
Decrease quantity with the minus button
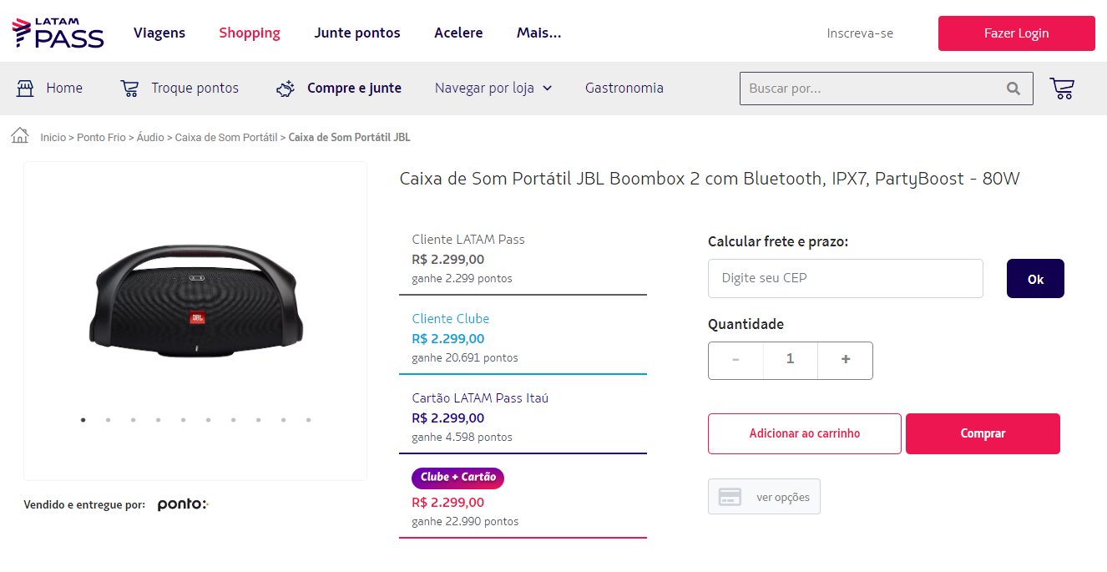(735, 360)
